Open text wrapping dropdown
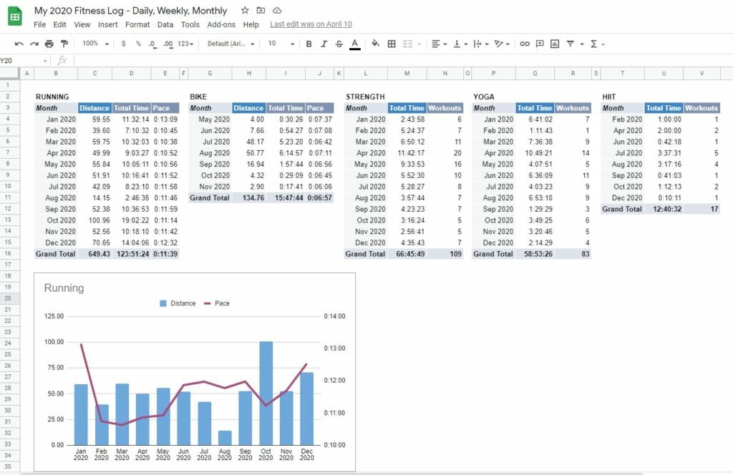Viewport: 733px width, 475px height. tap(481, 44)
